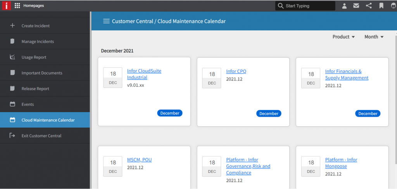Image resolution: width=397 pixels, height=189 pixels.
Task: Click the Start Typing search field
Action: pyautogui.click(x=309, y=6)
